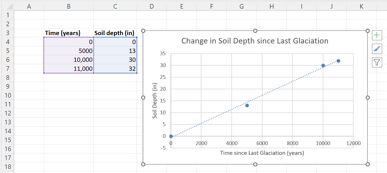Screen dimensions: 387x173
Task: Click the cell containing 11,000
Action: 69,69
